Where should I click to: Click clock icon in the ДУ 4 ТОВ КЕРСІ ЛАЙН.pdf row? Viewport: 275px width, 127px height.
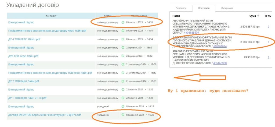pos(123,39)
